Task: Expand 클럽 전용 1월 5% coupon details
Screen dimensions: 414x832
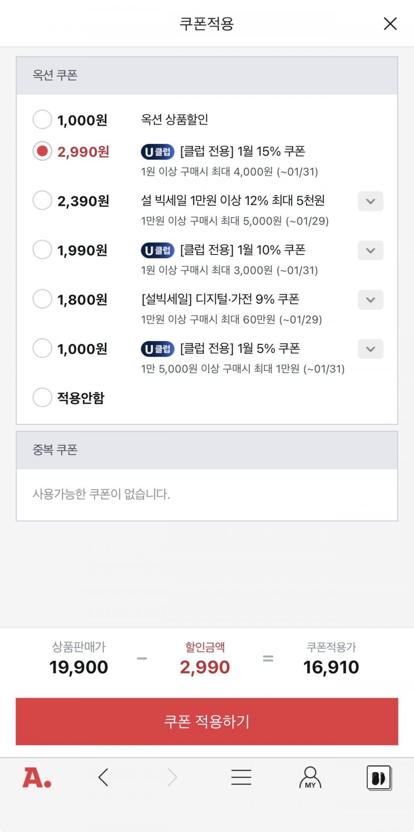Action: click(370, 349)
